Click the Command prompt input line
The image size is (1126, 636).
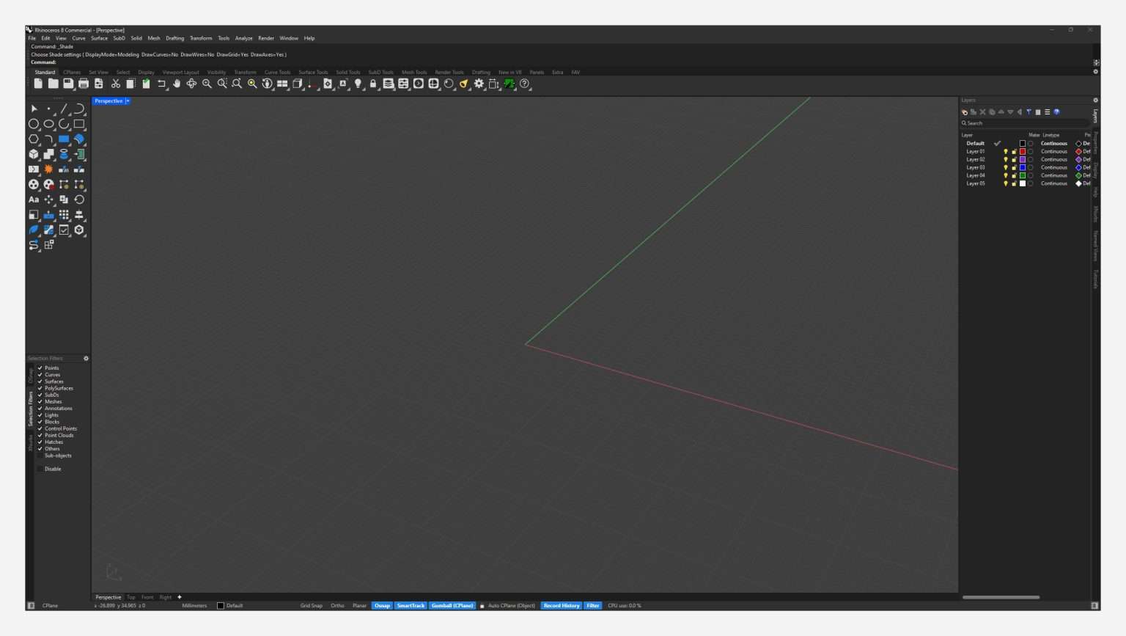click(561, 62)
